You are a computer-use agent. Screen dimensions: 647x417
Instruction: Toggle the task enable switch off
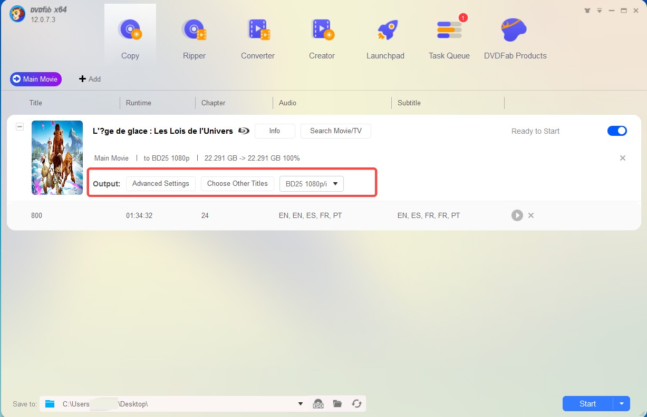617,131
